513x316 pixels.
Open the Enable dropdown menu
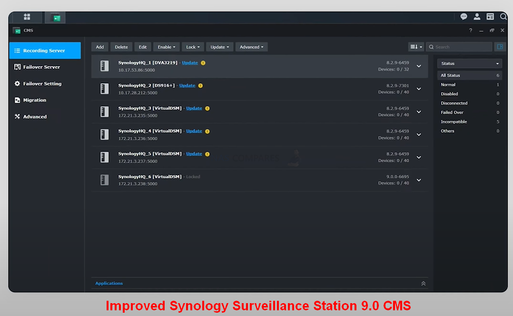click(166, 47)
